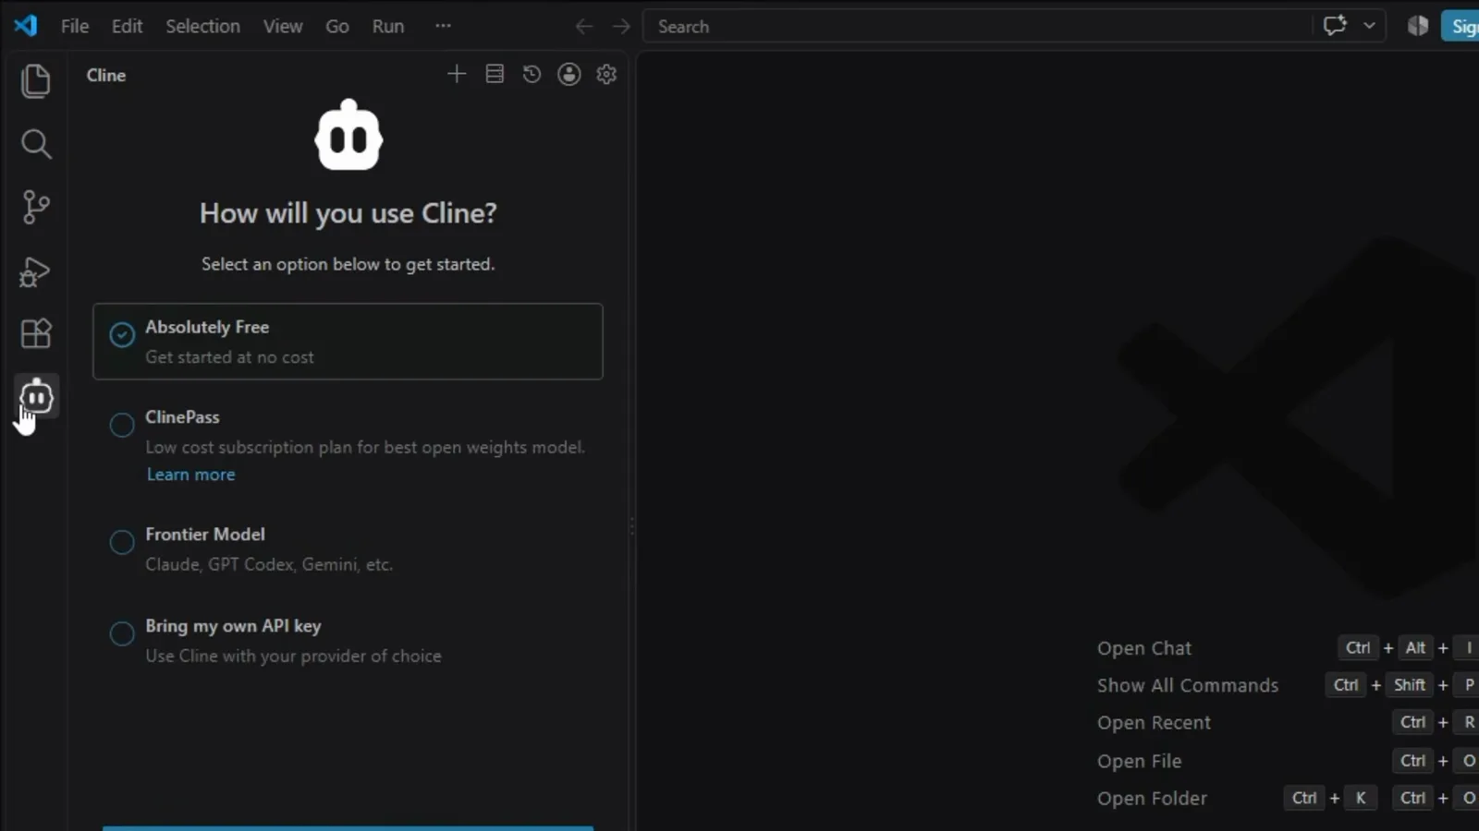Open the Extensions view
Image resolution: width=1479 pixels, height=831 pixels.
pyautogui.click(x=35, y=333)
